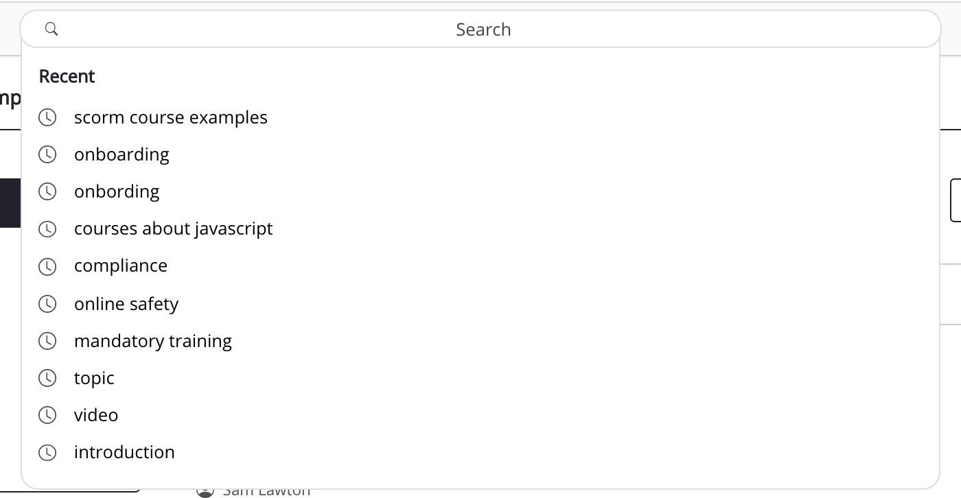
Task: Click clock icon beside 'topic'
Action: click(x=47, y=378)
